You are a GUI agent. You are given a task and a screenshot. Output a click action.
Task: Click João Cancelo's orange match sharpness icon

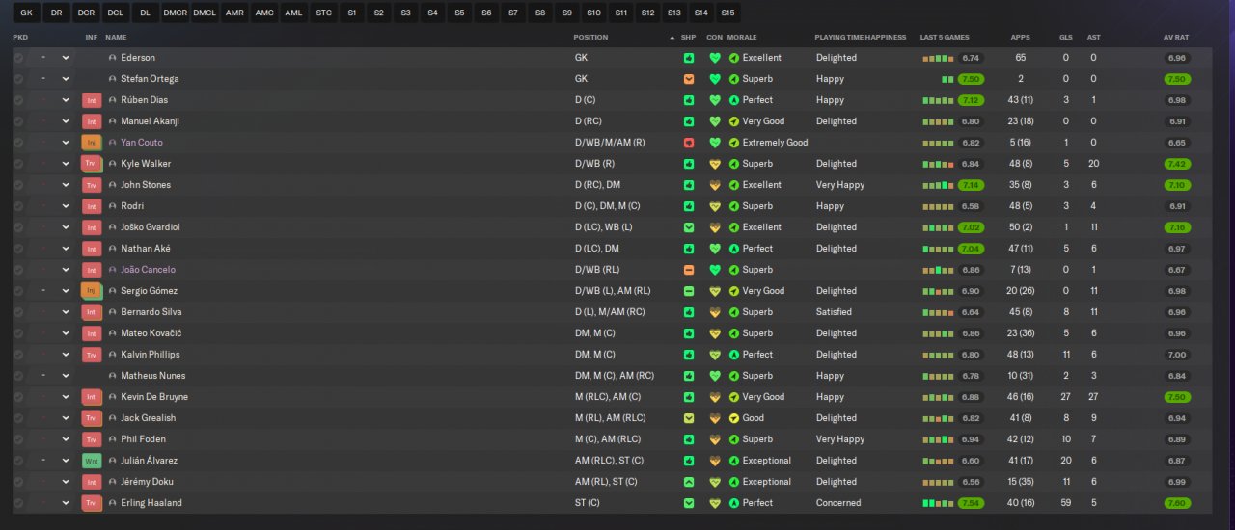[x=688, y=270]
